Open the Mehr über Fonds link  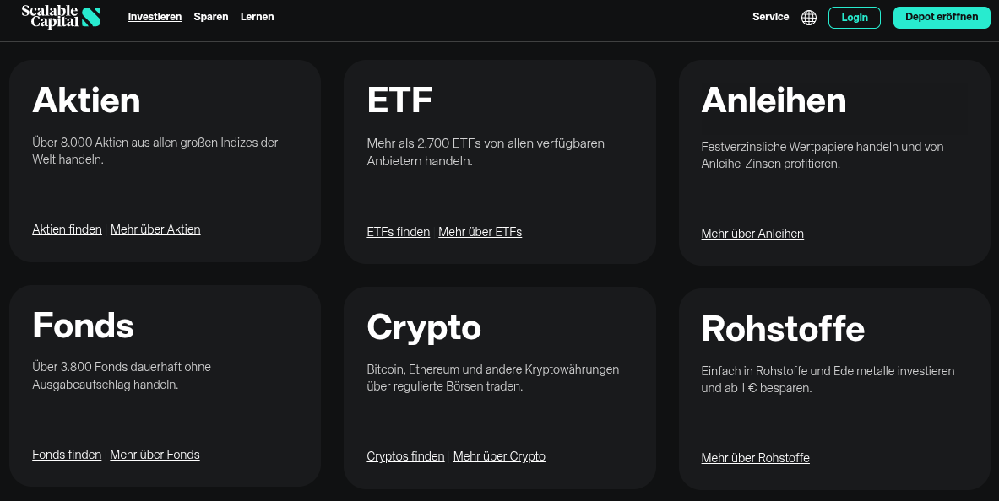click(x=155, y=455)
